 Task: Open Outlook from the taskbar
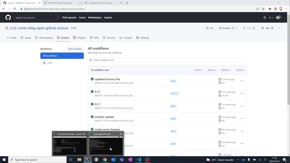tap(113, 160)
